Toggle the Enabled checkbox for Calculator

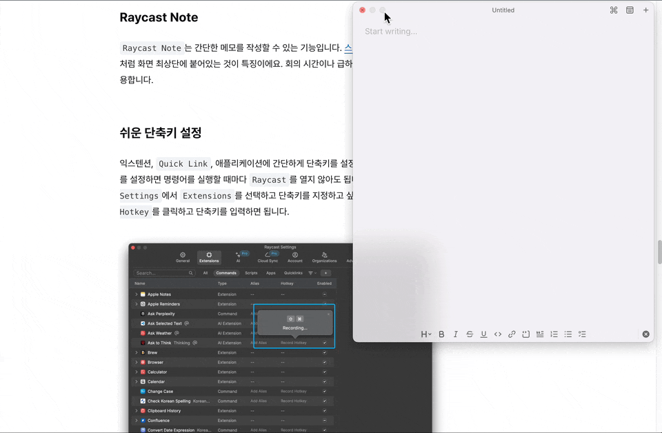(324, 372)
